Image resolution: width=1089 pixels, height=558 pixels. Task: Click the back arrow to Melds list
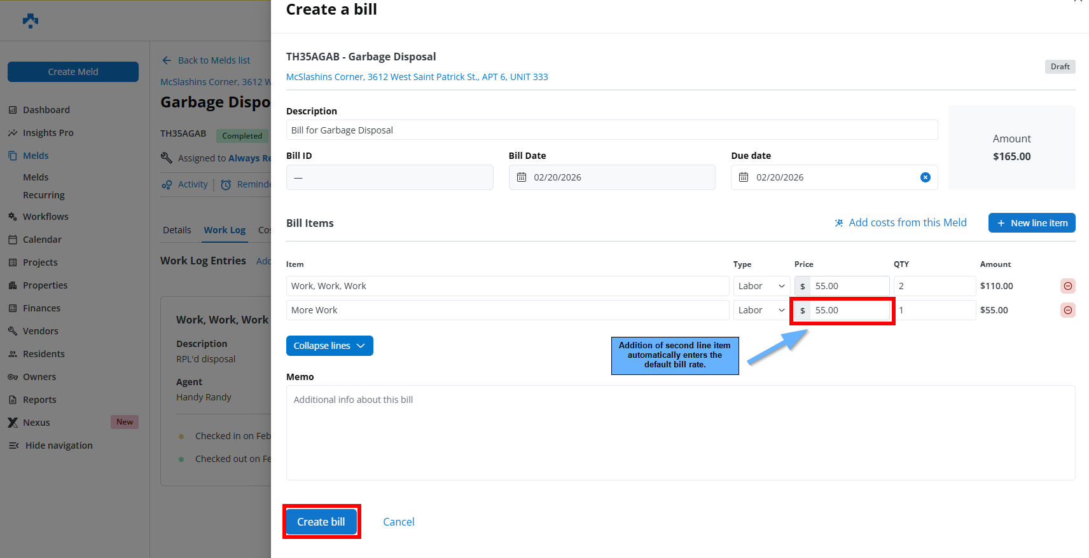point(167,60)
